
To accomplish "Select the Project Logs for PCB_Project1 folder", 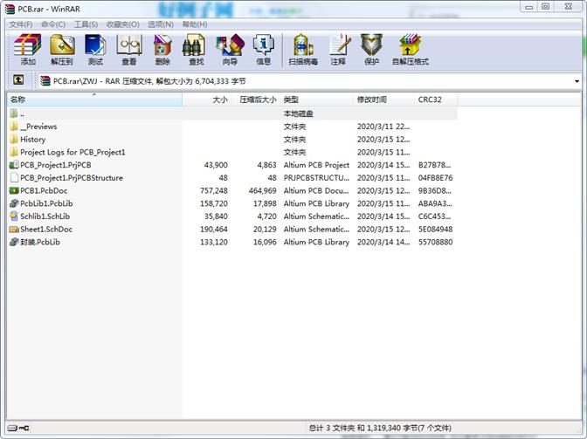I will [73, 152].
